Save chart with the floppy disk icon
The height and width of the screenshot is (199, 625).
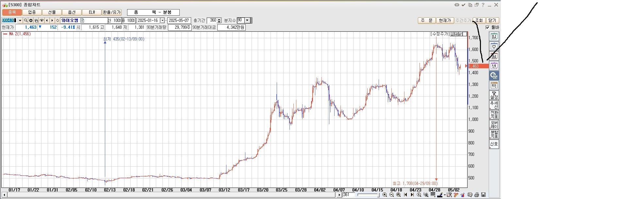(x=483, y=195)
